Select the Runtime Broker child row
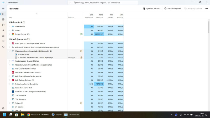The height and width of the screenshot is (118, 210). point(65,55)
